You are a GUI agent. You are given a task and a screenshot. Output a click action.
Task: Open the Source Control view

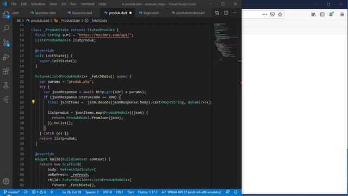[x=6, y=42]
